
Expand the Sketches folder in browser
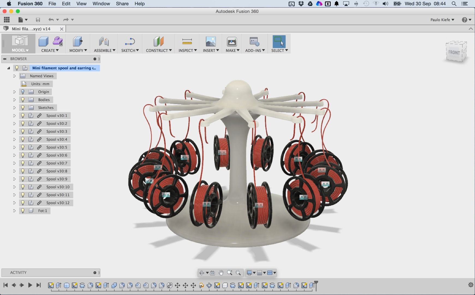point(14,108)
